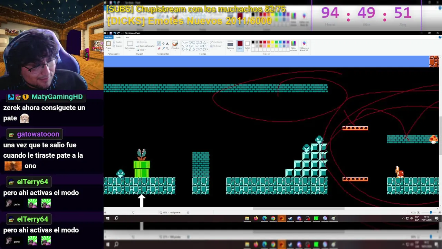Pick the red color swatch
Screen dimensions: 442x249
point(265,42)
